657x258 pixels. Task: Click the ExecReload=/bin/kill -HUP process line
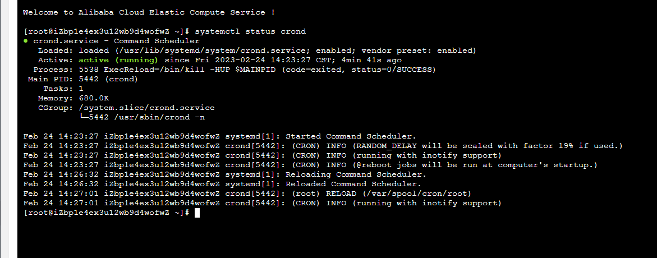point(235,70)
